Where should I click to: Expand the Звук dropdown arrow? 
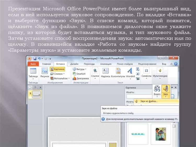[166, 97]
